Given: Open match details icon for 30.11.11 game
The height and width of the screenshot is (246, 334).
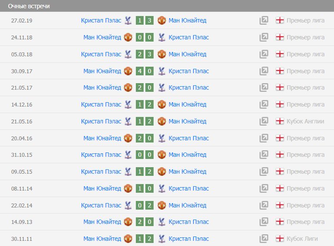Looking at the screenshot, I should coord(264,239).
